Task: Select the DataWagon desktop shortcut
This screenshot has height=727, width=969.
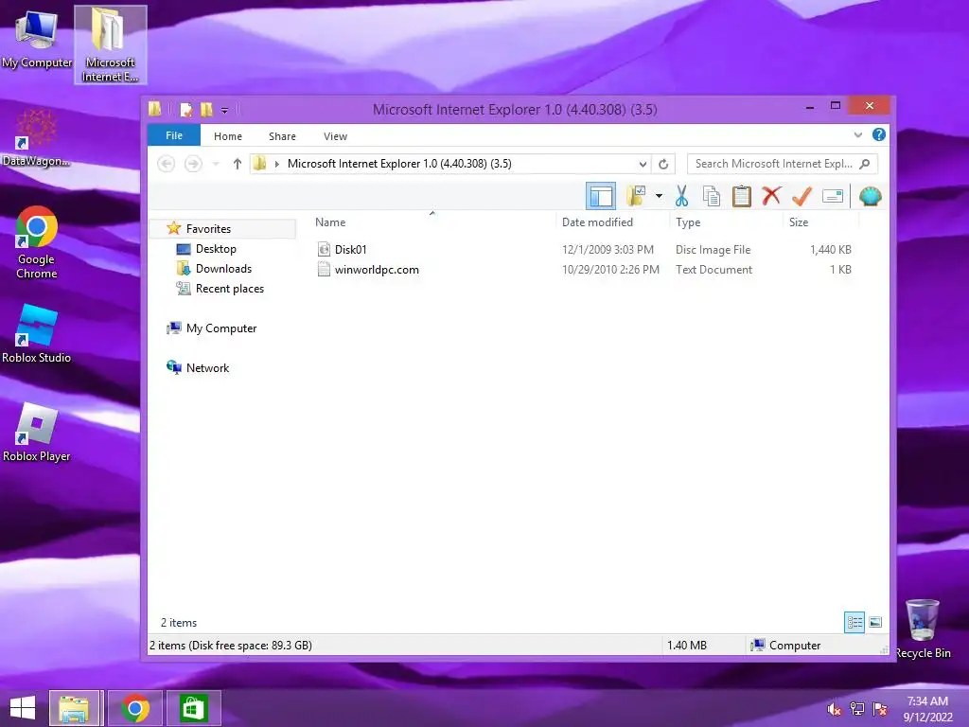Action: [37, 137]
